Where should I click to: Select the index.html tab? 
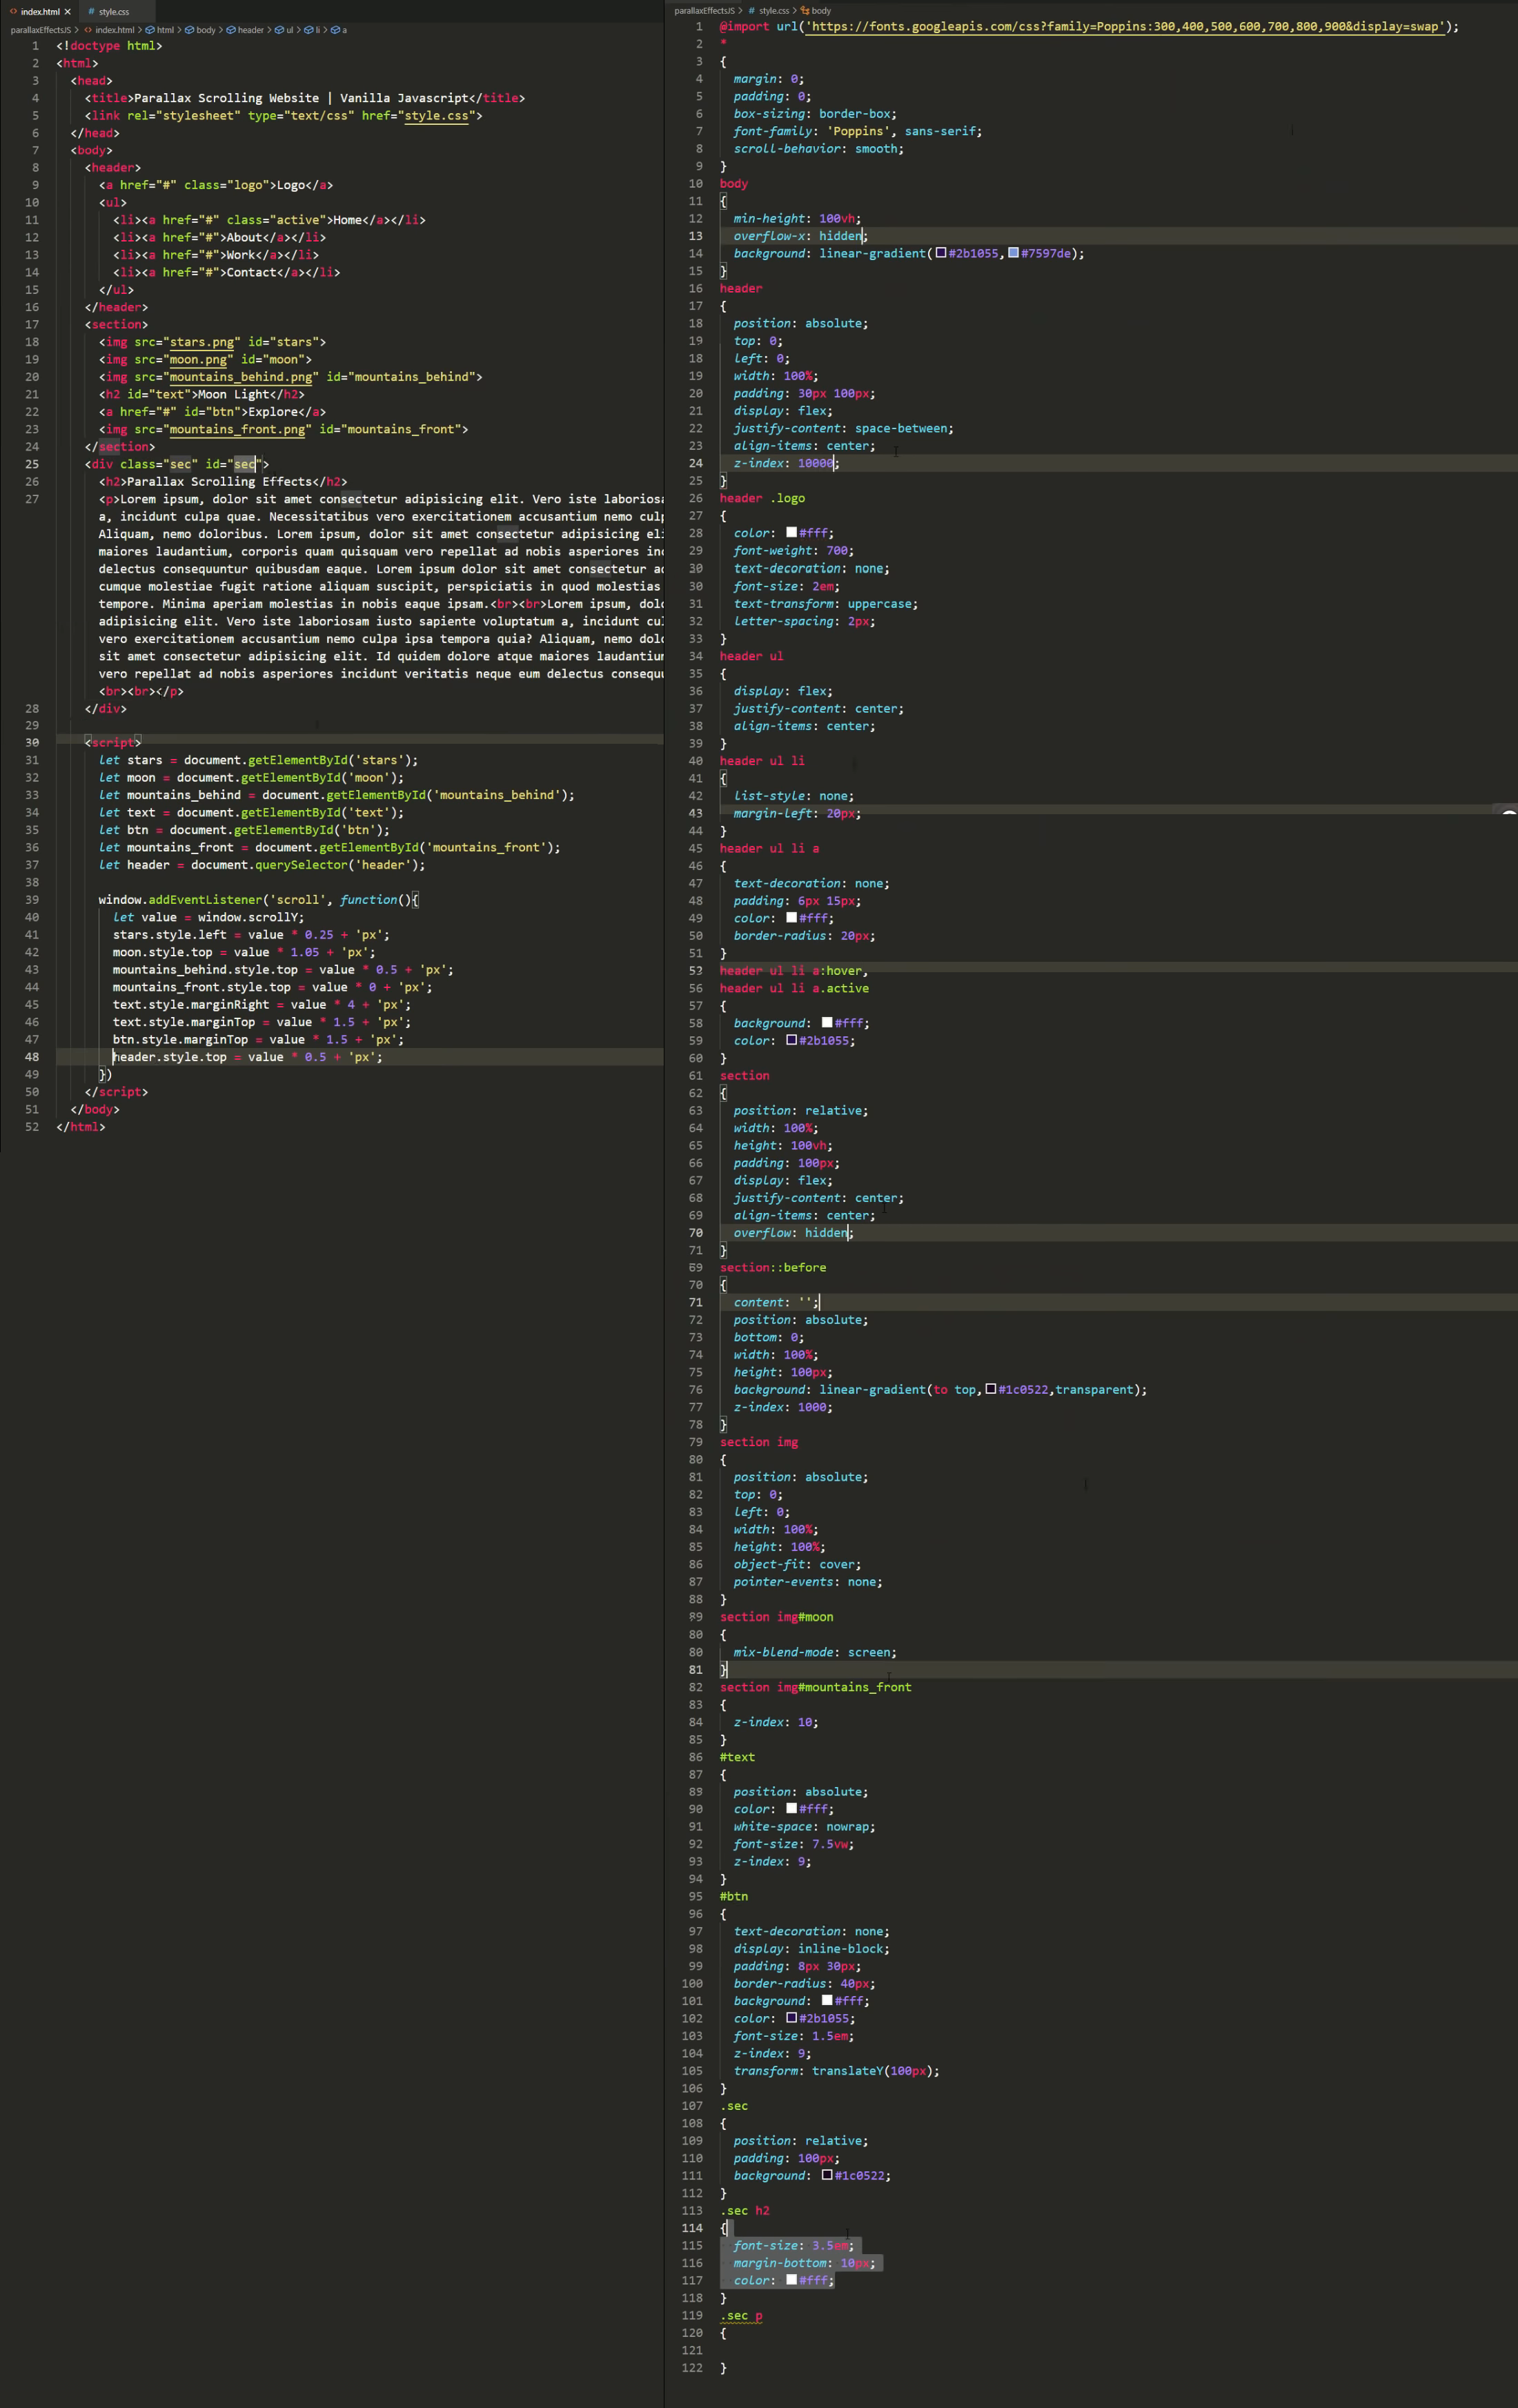coord(39,12)
